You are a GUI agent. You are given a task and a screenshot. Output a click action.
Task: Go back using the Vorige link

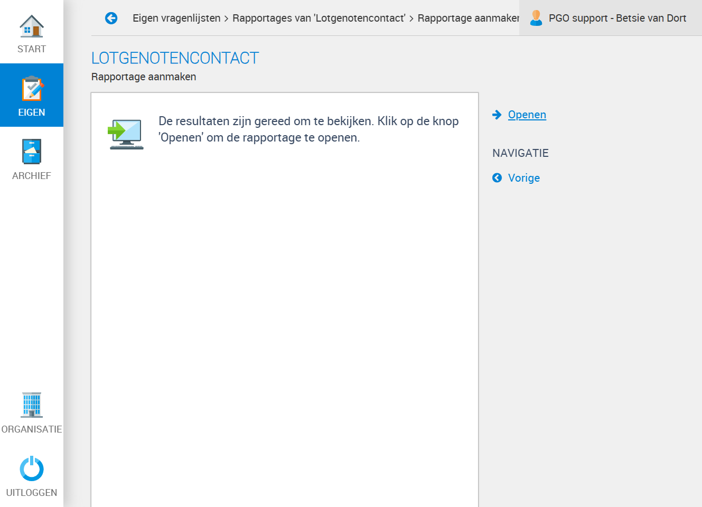coord(524,178)
